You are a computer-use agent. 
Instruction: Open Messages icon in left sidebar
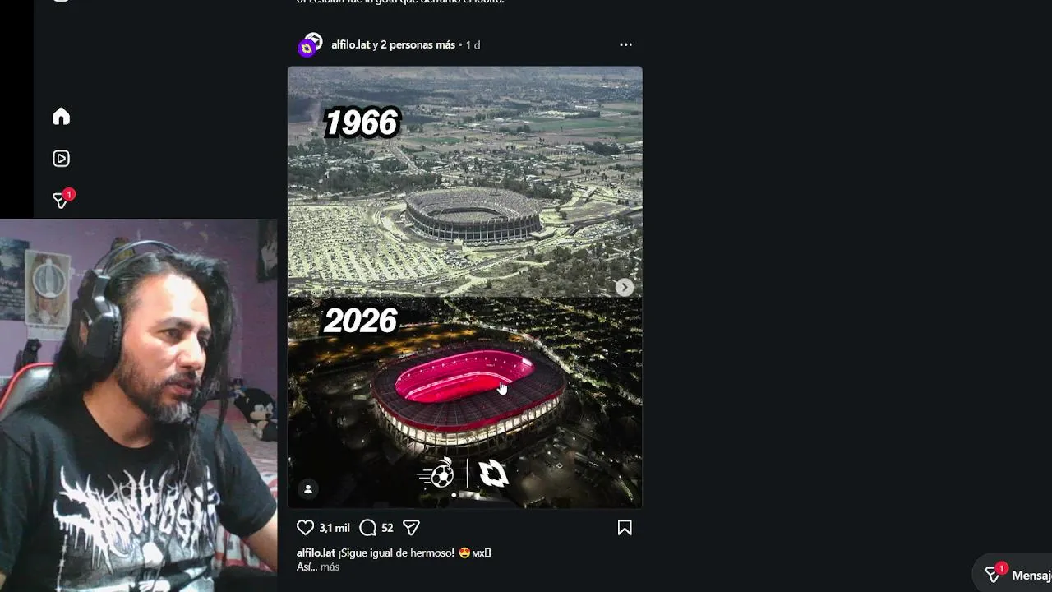point(61,200)
